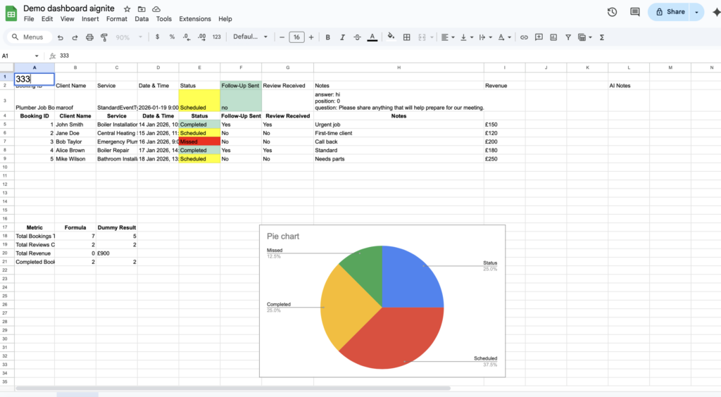Open the fill color bucket
Screen dimensions: 721x397
click(391, 37)
